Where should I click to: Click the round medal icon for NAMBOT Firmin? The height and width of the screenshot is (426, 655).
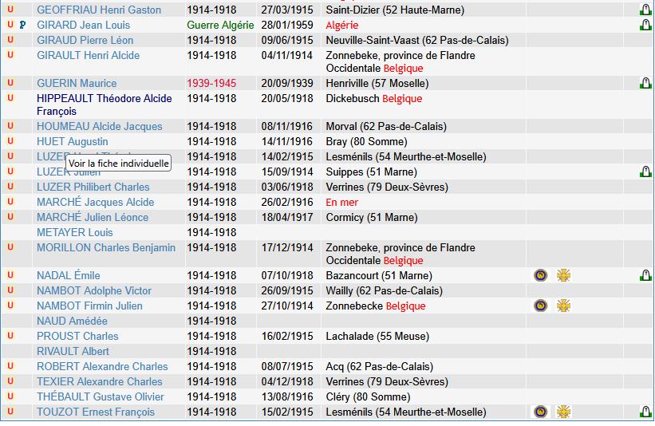(x=540, y=306)
